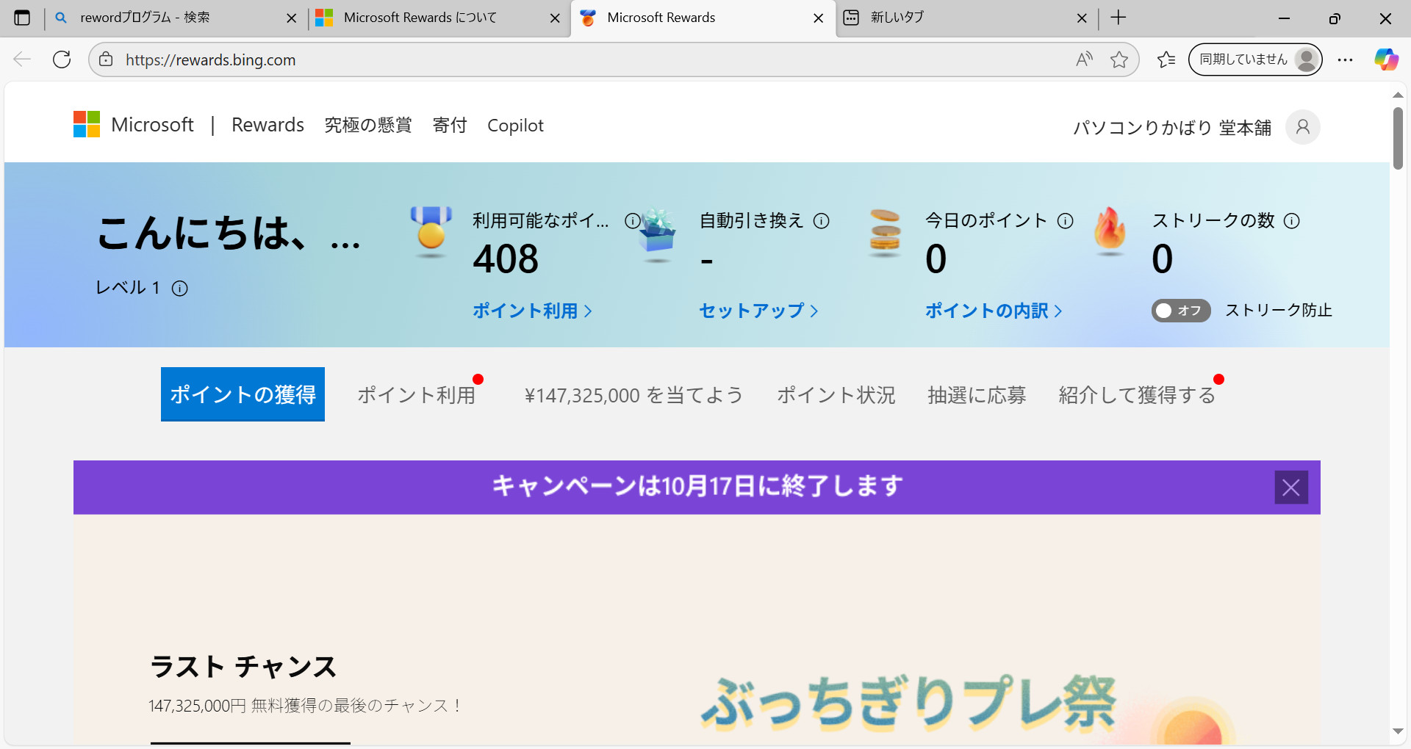This screenshot has height=749, width=1411.
Task: Click the info icon next to ストリークの数
Action: [x=1292, y=220]
